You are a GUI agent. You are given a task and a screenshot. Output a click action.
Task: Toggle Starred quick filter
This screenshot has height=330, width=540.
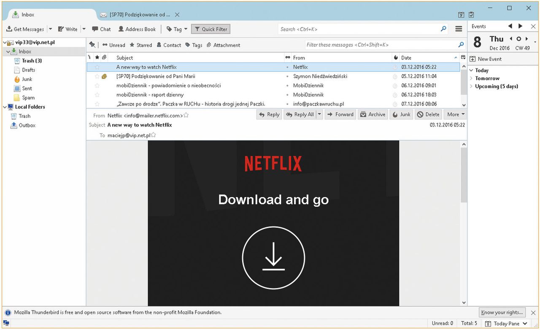pos(140,45)
